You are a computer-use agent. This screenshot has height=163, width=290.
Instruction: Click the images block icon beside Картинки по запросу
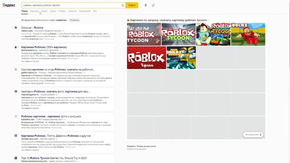(128, 20)
